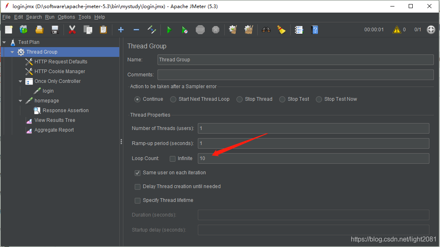Click the New test plan icon
The height and width of the screenshot is (247, 440).
[9, 30]
